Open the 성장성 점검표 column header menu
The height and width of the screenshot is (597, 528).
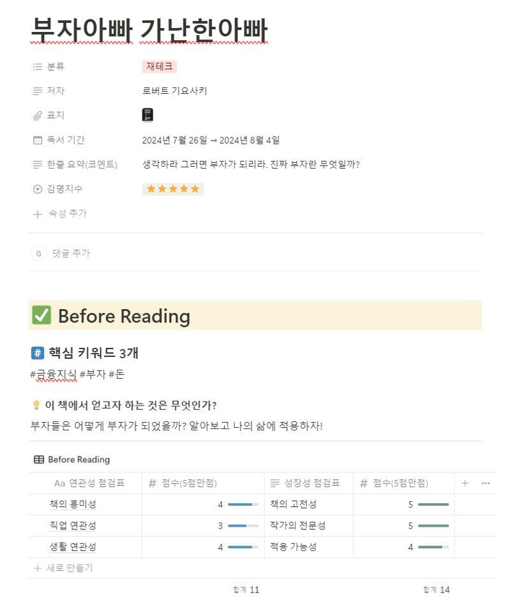click(x=309, y=483)
